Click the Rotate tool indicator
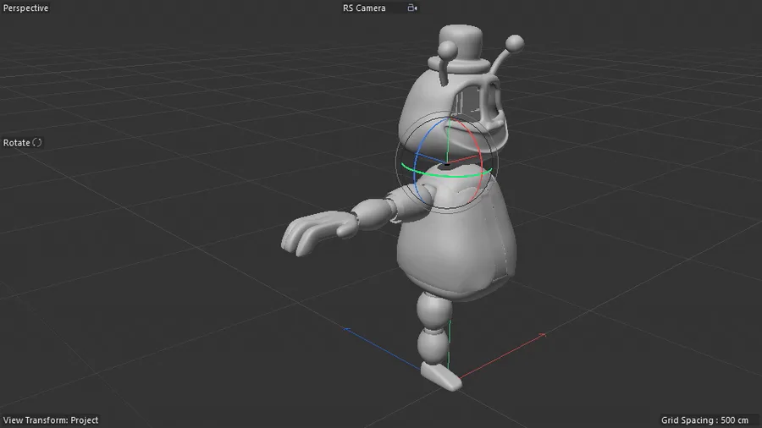The image size is (762, 428). pos(22,143)
